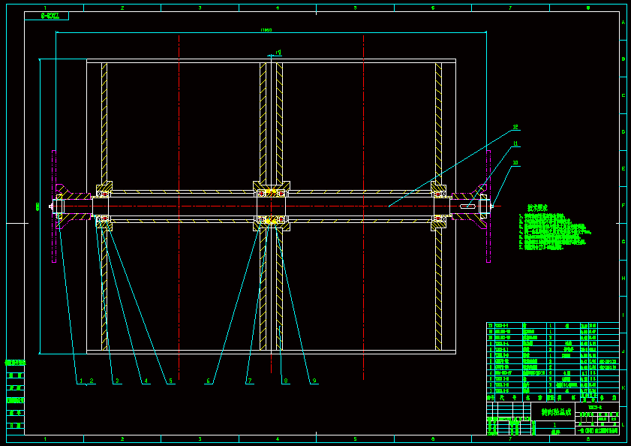This screenshot has width=631, height=446.
Task: Select balloon callout number 4
Action: click(145, 381)
